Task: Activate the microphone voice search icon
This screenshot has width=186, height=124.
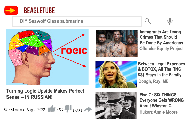Action: click(x=170, y=21)
